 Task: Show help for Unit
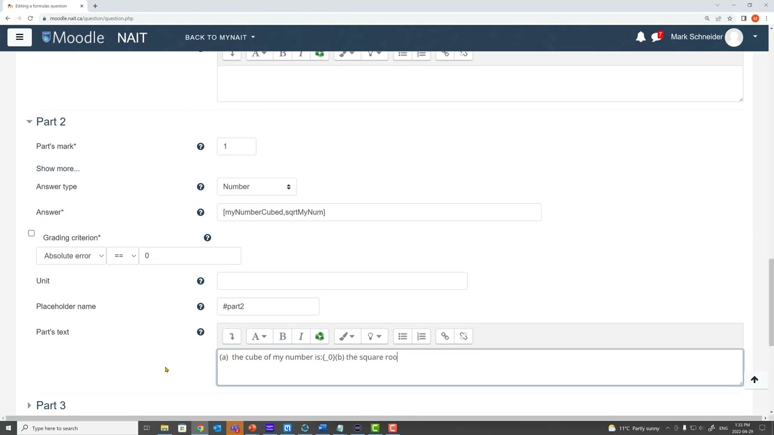pyautogui.click(x=201, y=281)
